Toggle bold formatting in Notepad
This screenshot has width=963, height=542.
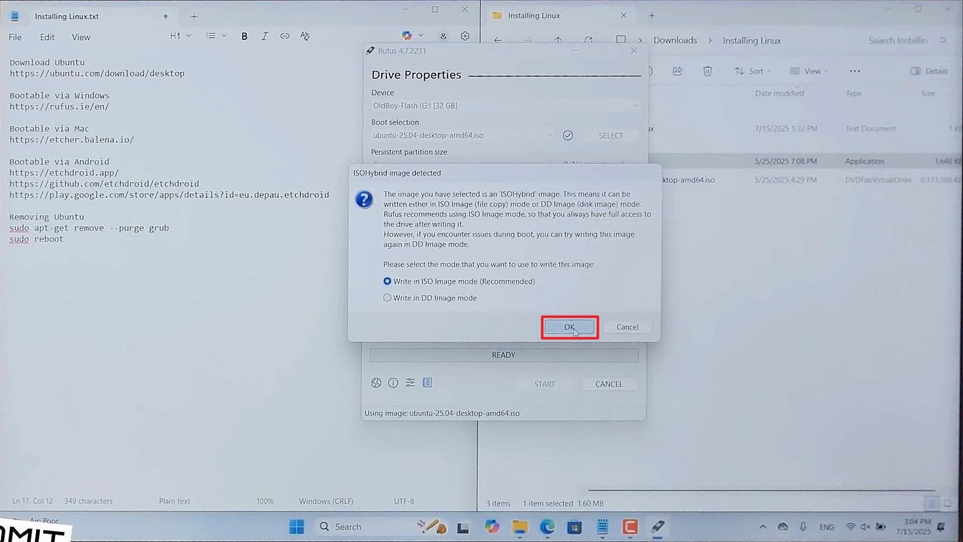[244, 36]
